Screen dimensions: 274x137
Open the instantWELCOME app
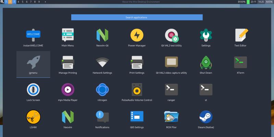(33, 35)
